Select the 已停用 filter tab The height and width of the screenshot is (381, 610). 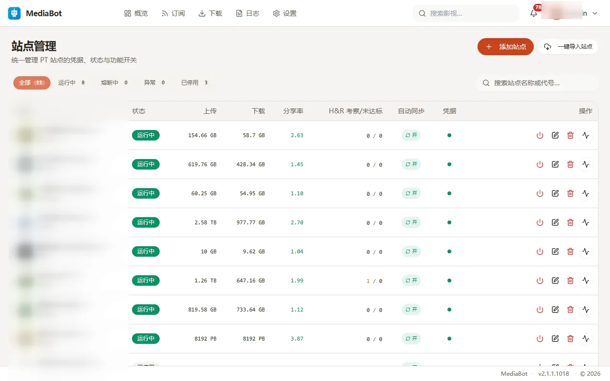(x=194, y=83)
